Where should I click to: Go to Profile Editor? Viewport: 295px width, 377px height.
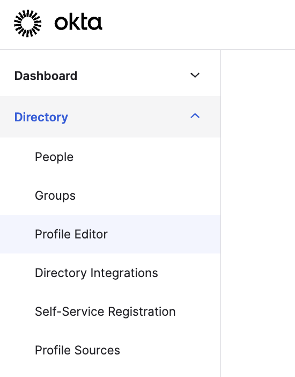point(71,234)
